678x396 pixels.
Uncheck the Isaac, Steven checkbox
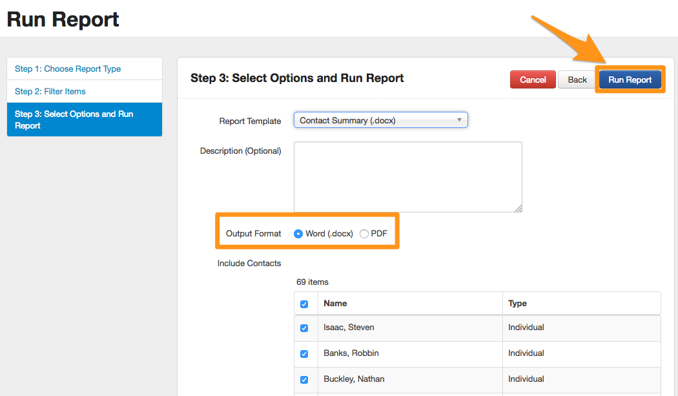click(x=304, y=328)
